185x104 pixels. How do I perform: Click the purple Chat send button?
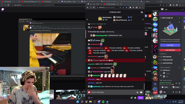click(x=140, y=98)
